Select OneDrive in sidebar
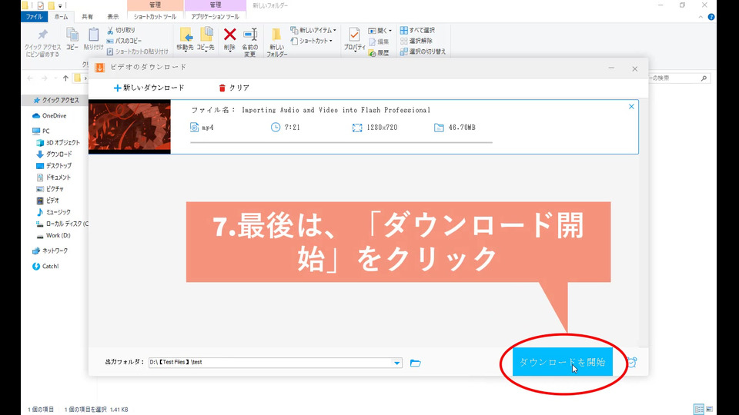Viewport: 739px width, 415px height. pos(49,116)
